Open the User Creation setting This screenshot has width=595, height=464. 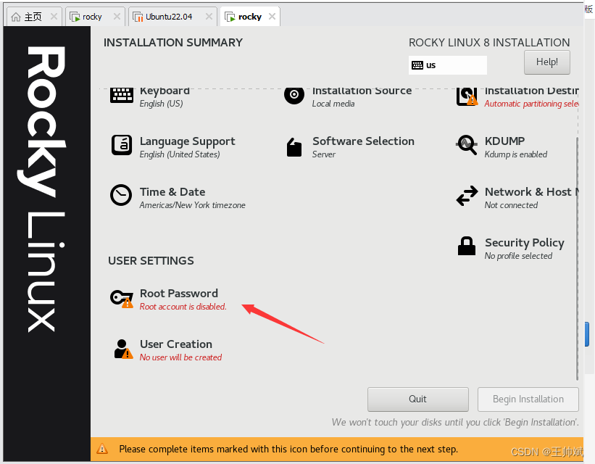point(166,349)
